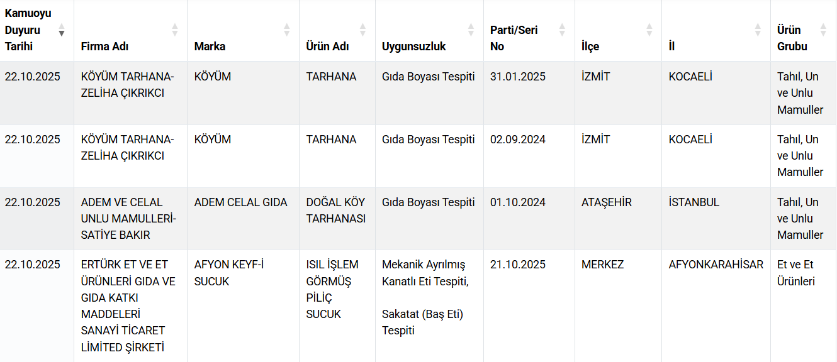This screenshot has height=362, width=837.
Task: Click sort arrows beside Kamuoyu Duyuru Tarihi
Action: (x=62, y=30)
